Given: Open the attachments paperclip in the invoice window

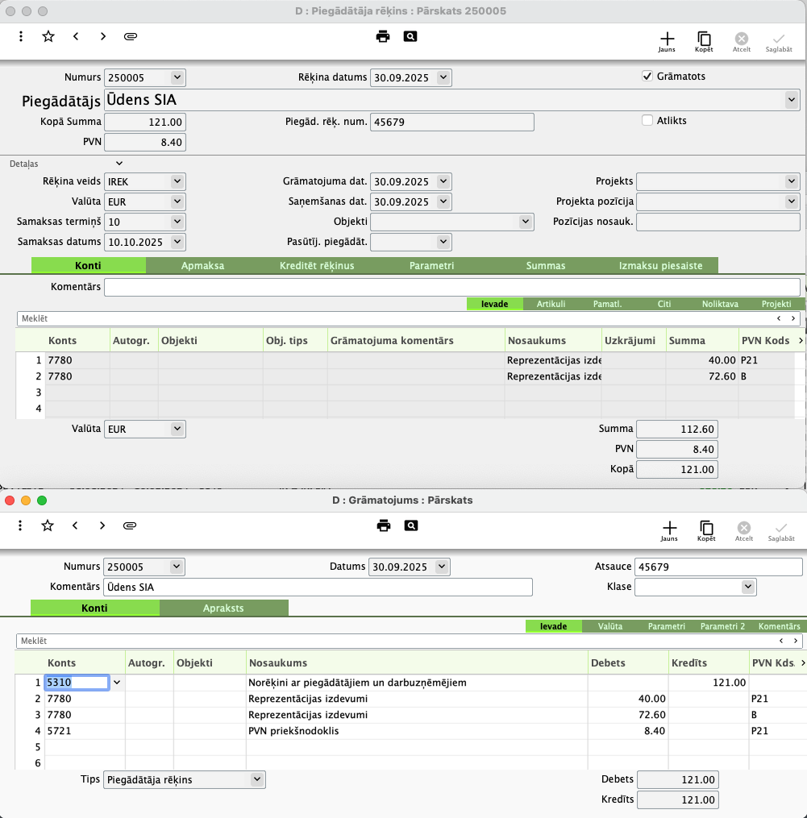Looking at the screenshot, I should (x=130, y=36).
